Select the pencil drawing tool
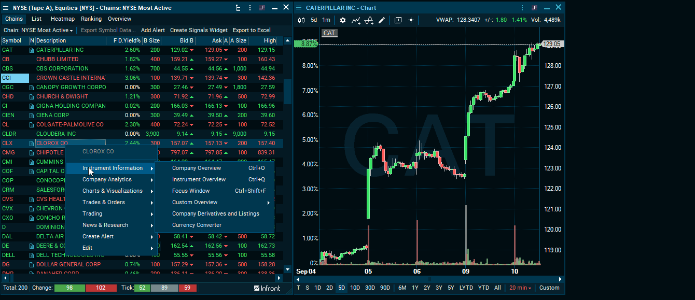Image resolution: width=695 pixels, height=300 pixels. [x=382, y=20]
